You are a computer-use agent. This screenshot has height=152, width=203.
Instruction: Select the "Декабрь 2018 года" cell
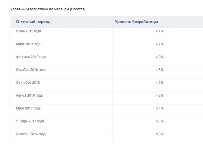[x=31, y=70]
